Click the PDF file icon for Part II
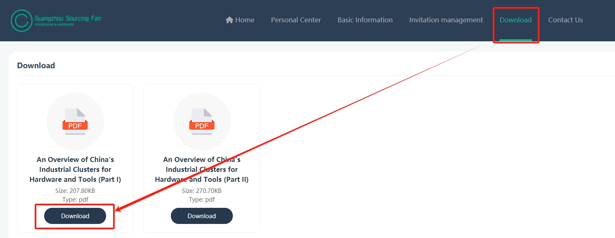 201,121
